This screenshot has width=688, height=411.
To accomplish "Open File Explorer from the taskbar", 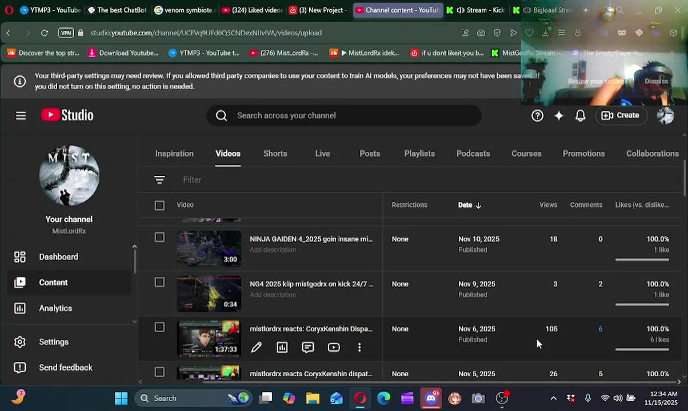I will (313, 398).
